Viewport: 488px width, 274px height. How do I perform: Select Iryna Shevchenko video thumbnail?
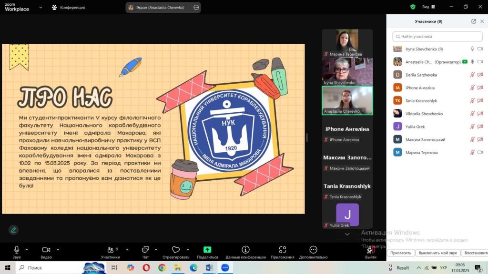click(x=347, y=71)
